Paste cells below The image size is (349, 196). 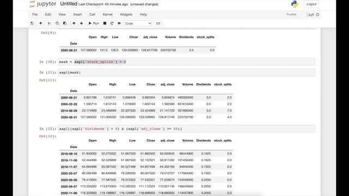(x=65, y=23)
